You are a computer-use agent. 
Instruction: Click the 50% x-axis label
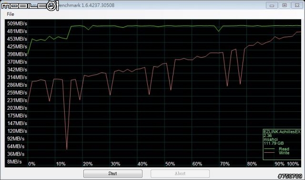click(170, 164)
